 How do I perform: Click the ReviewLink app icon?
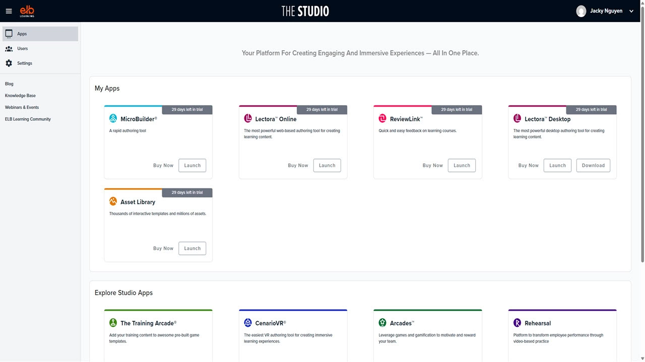point(382,119)
